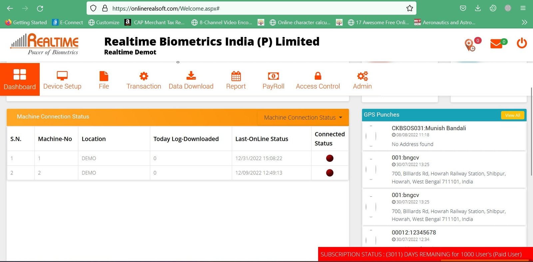Click red status dot for machine 1
The width and height of the screenshot is (533, 262).
click(x=330, y=158)
